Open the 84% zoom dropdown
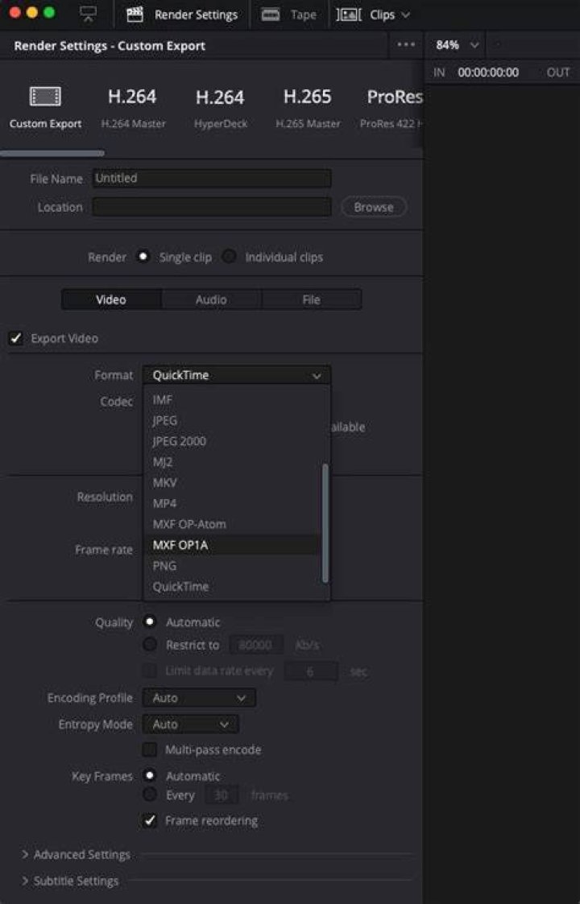Viewport: 580px width, 904px height. (x=457, y=45)
